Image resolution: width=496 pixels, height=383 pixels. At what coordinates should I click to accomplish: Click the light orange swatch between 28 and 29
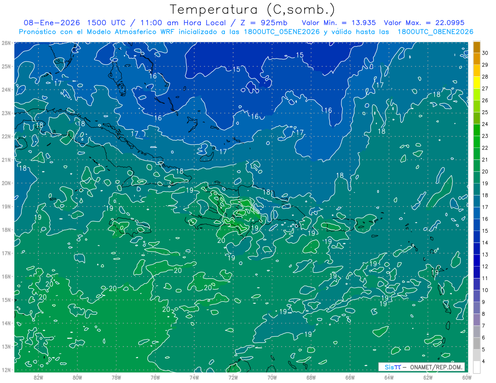point(477,71)
